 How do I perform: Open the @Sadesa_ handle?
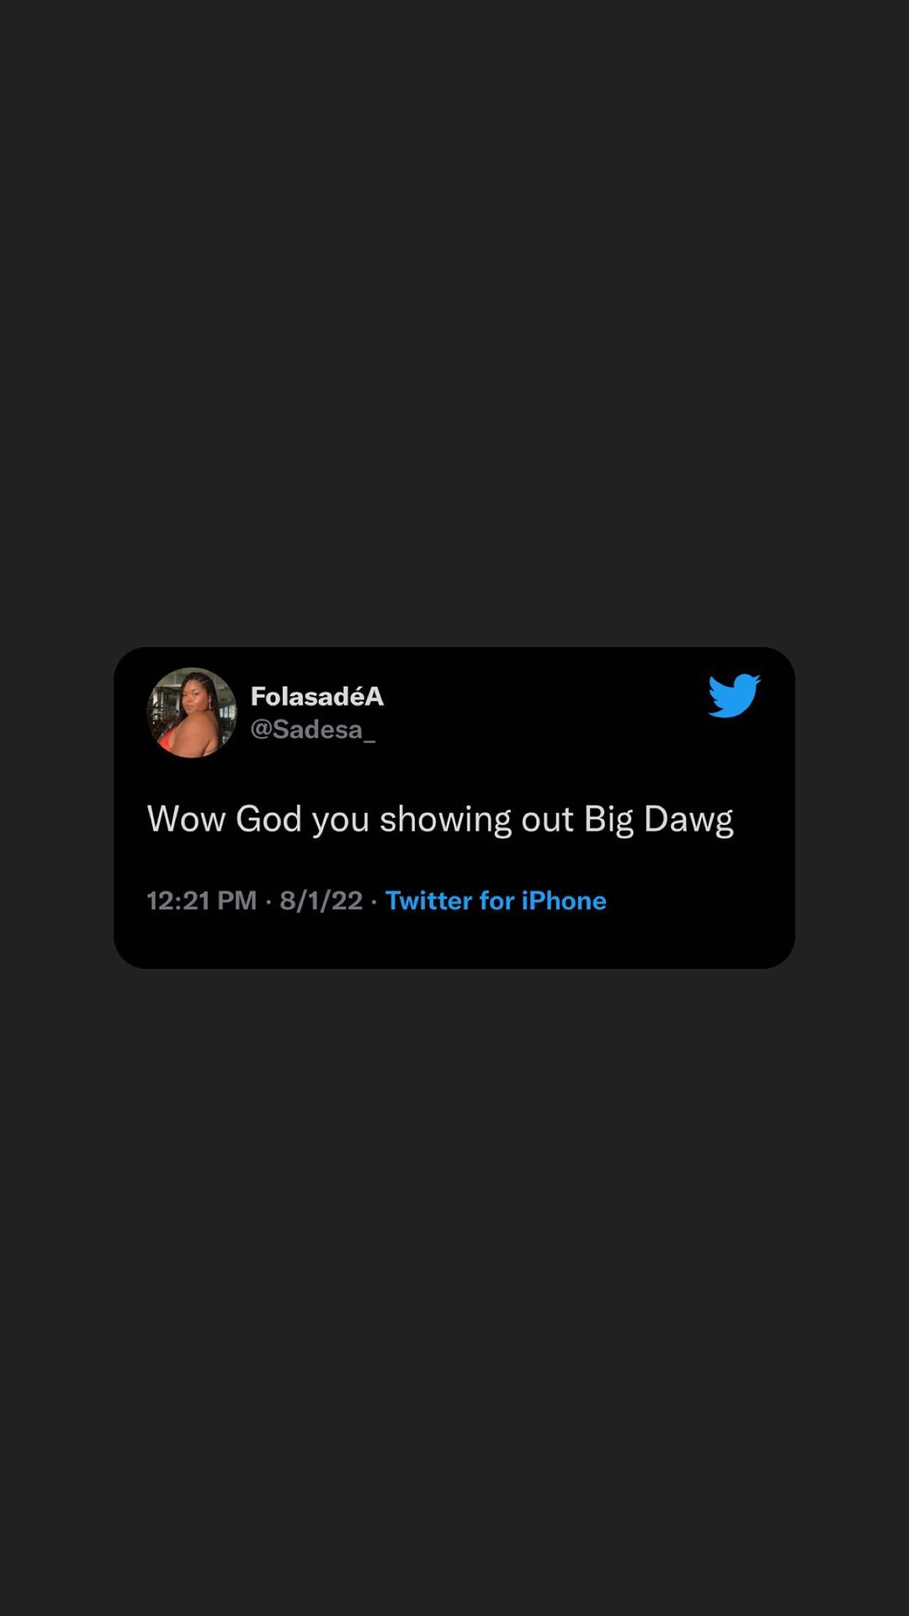pos(312,729)
